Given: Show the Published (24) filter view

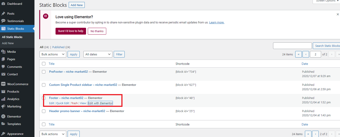Looking at the screenshot, I should 61,47.
